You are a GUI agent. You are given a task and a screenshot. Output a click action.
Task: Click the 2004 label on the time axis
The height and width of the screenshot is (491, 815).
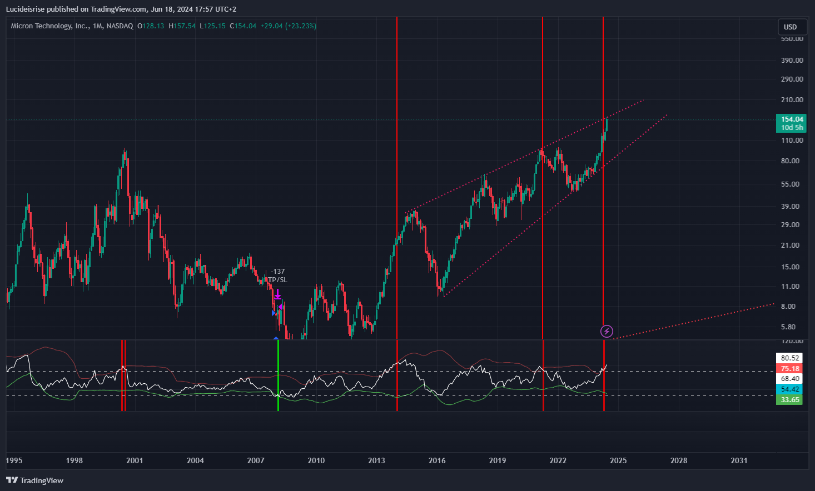coord(195,460)
